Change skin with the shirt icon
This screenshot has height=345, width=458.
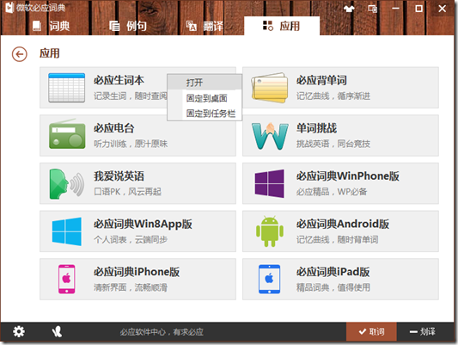349,9
